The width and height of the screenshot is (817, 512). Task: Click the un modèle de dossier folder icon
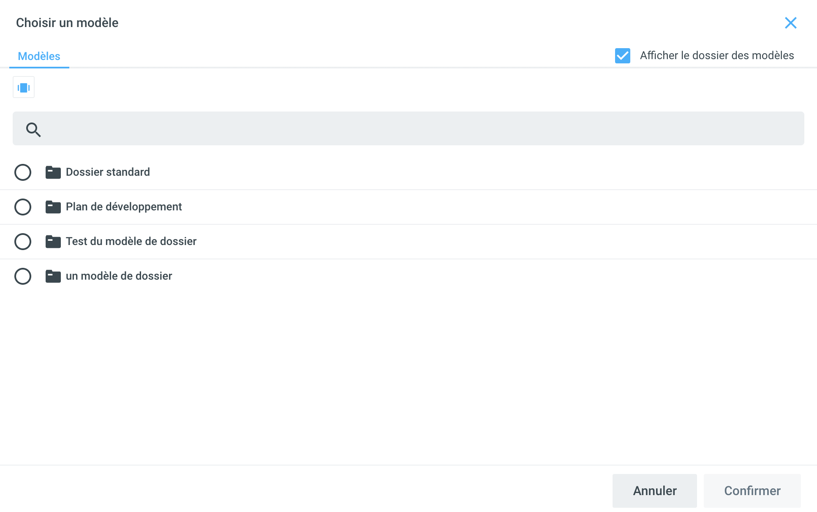[x=53, y=276]
